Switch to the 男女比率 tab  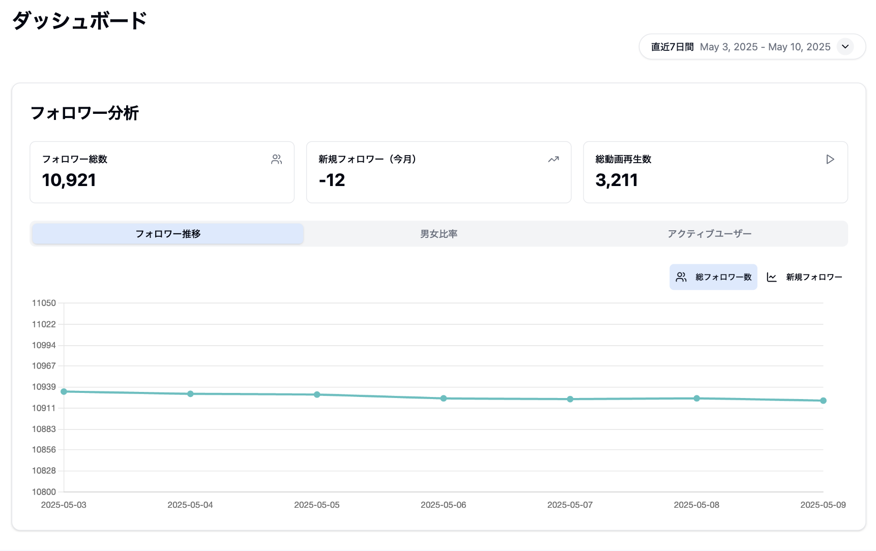click(439, 234)
